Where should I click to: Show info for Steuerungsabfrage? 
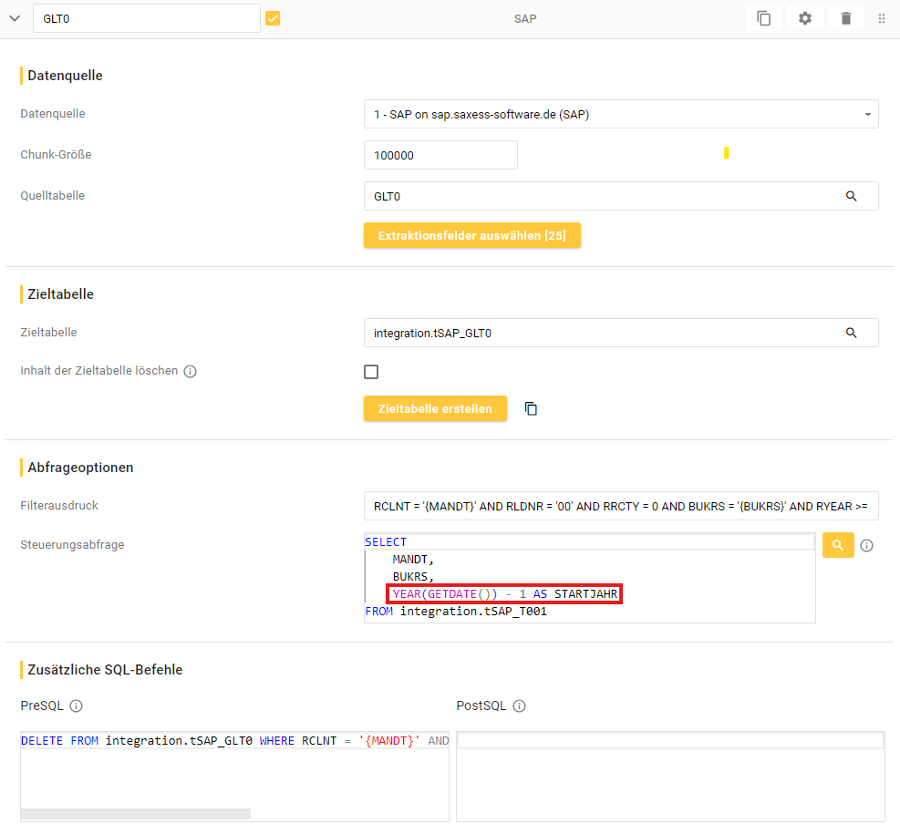(x=866, y=545)
